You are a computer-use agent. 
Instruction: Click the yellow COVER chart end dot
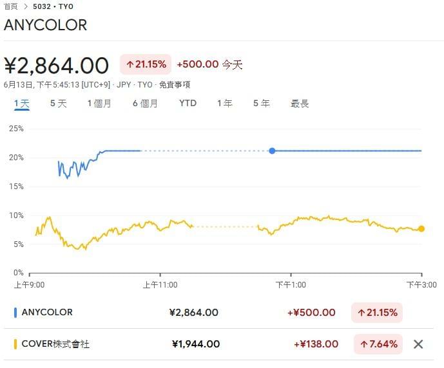click(421, 228)
